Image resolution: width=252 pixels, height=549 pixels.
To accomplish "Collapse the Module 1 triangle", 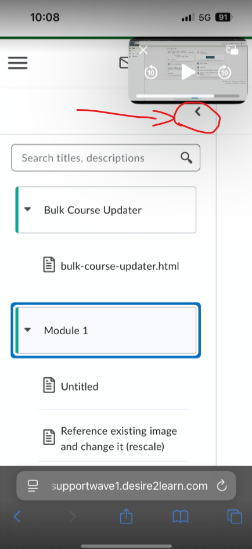I will click(x=28, y=330).
